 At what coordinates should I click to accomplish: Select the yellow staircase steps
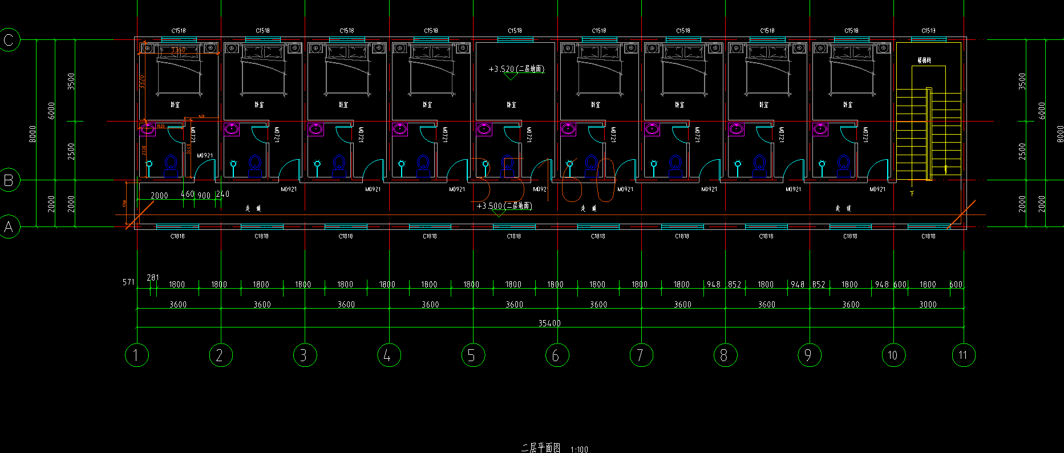click(929, 134)
